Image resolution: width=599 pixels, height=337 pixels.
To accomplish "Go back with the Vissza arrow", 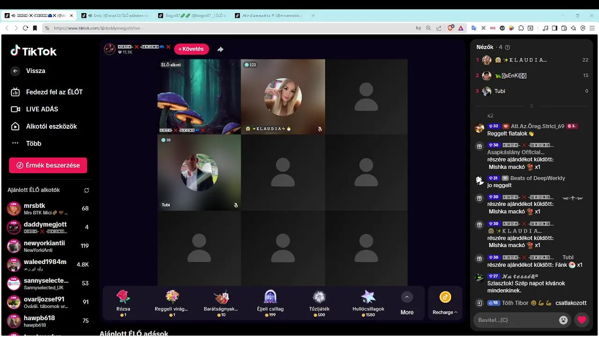I will point(15,71).
